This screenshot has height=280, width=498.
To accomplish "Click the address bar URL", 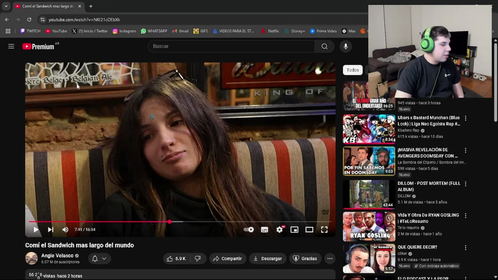I will (84, 19).
